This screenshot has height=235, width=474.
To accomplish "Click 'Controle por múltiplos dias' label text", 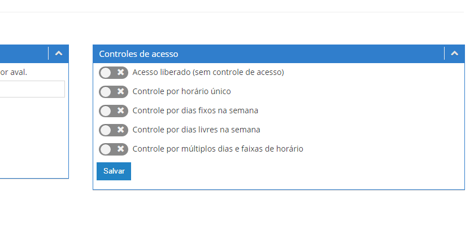I will 218,149.
